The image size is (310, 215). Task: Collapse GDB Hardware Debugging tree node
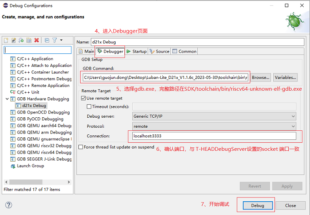click(x=7, y=99)
